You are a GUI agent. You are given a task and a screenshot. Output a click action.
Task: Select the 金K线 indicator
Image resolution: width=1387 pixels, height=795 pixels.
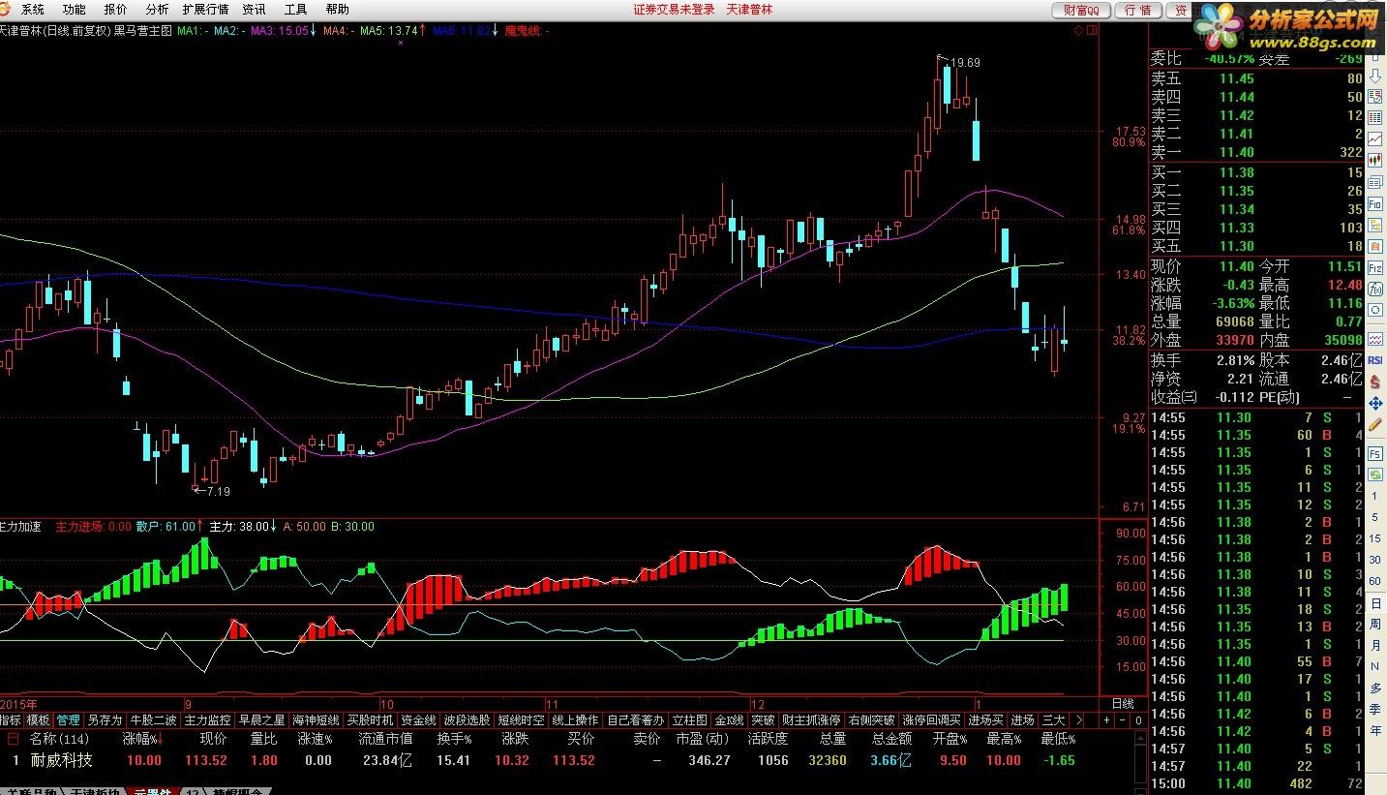tap(730, 720)
